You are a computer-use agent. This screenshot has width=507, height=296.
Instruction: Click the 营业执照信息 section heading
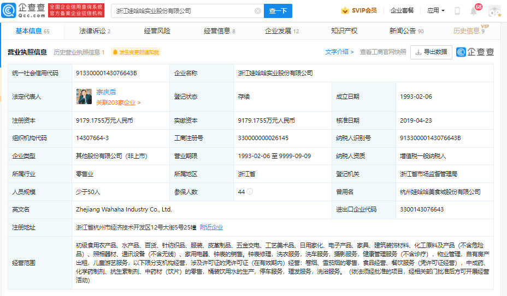point(27,52)
